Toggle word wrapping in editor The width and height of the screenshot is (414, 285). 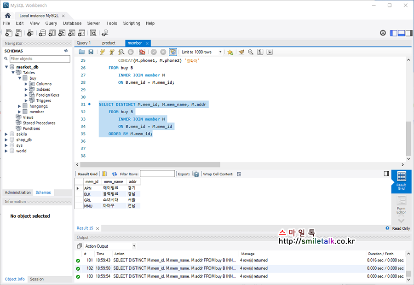(x=270, y=52)
